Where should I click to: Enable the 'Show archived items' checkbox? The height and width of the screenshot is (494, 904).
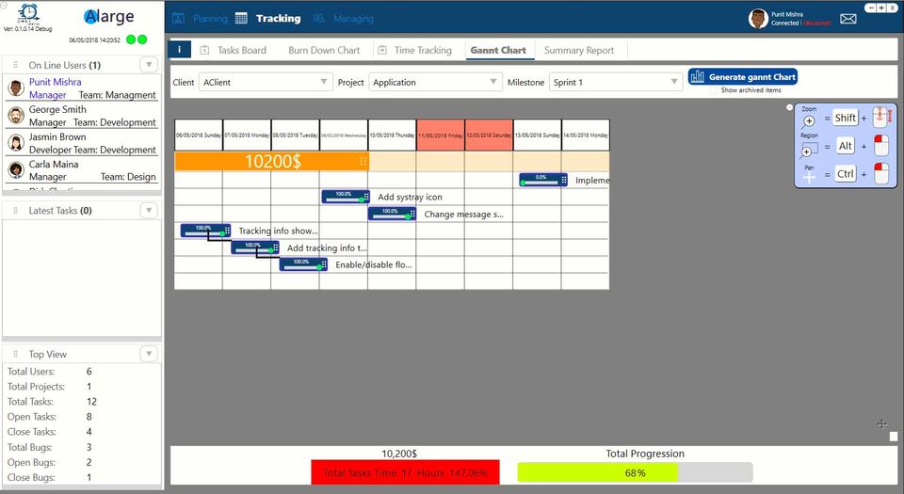pyautogui.click(x=714, y=90)
